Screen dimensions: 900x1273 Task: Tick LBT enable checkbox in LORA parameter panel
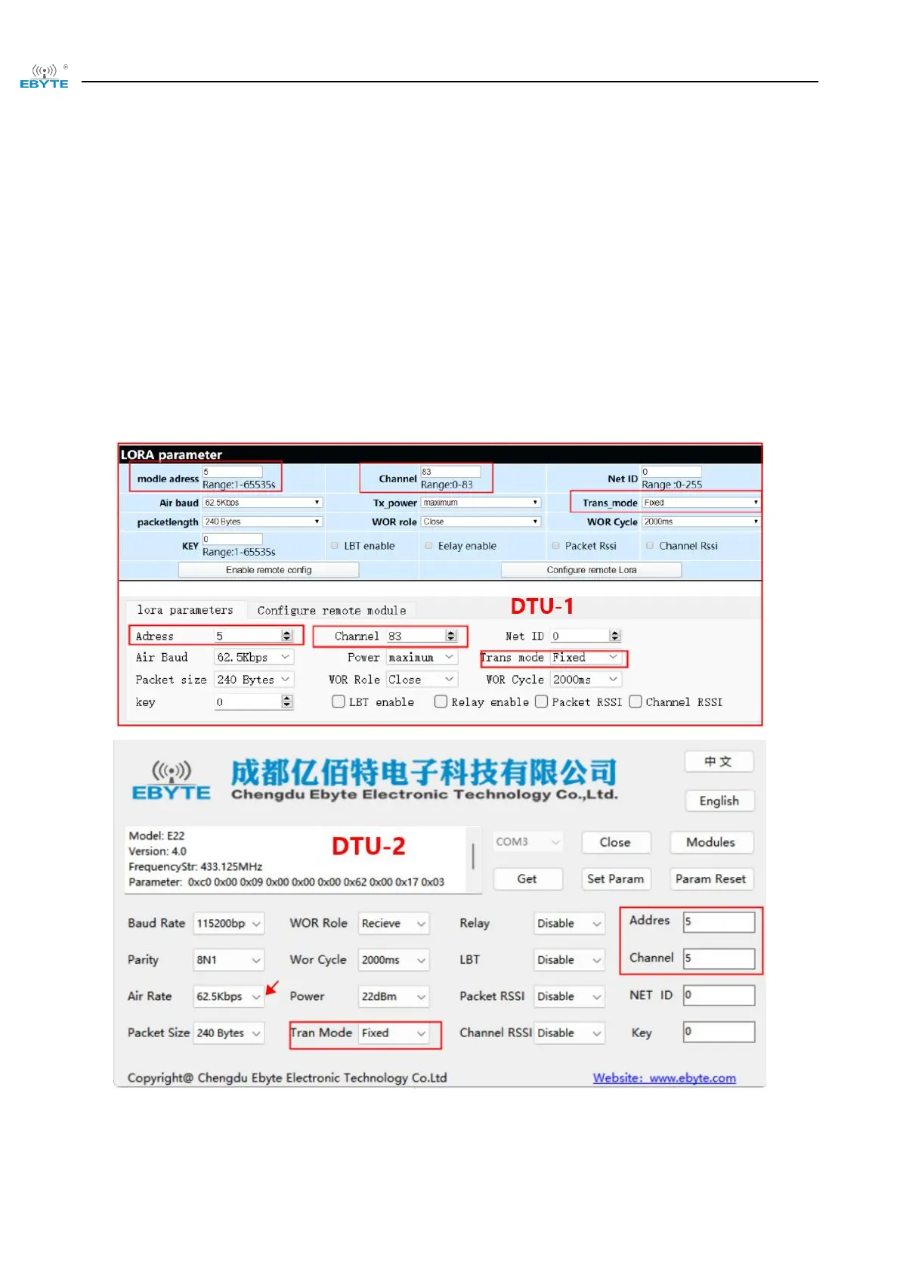335,546
